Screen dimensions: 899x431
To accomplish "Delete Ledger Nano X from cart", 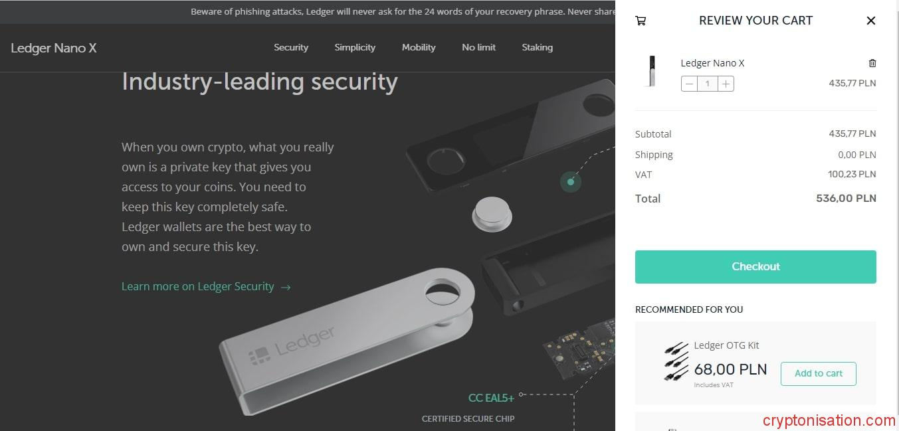I will pyautogui.click(x=872, y=63).
